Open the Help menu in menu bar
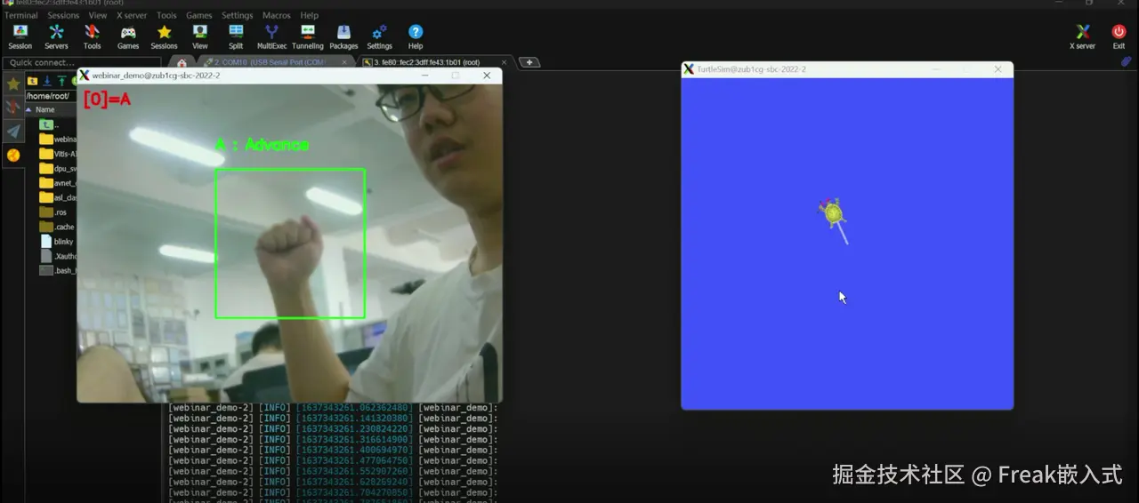Image resolution: width=1139 pixels, height=503 pixels. click(309, 15)
